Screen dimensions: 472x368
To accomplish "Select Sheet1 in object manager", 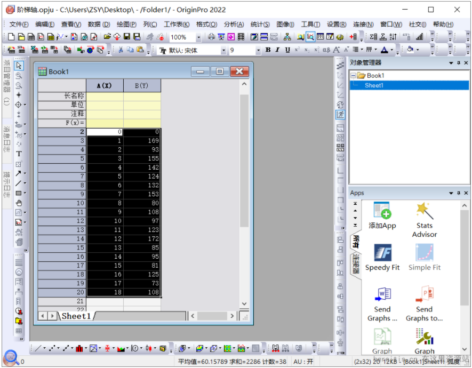I will pyautogui.click(x=374, y=85).
